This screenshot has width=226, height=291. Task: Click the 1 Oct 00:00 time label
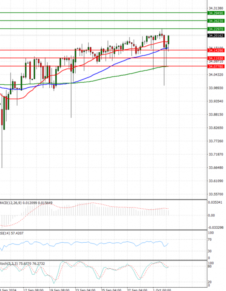[x=162, y=290]
